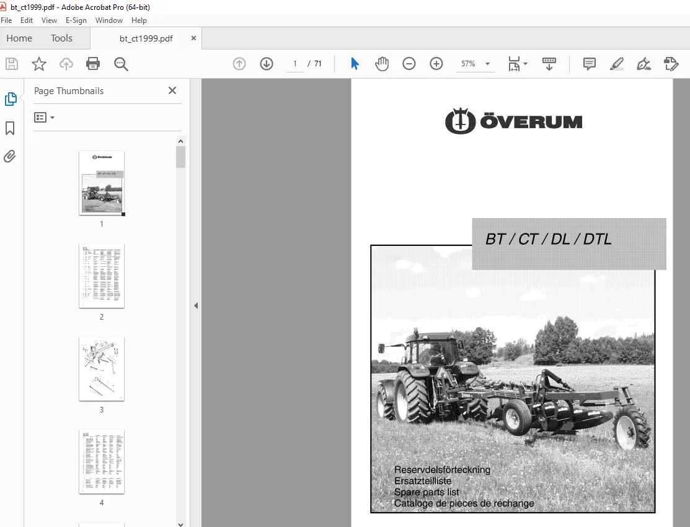
Task: Switch to the Home tab
Action: 19,38
